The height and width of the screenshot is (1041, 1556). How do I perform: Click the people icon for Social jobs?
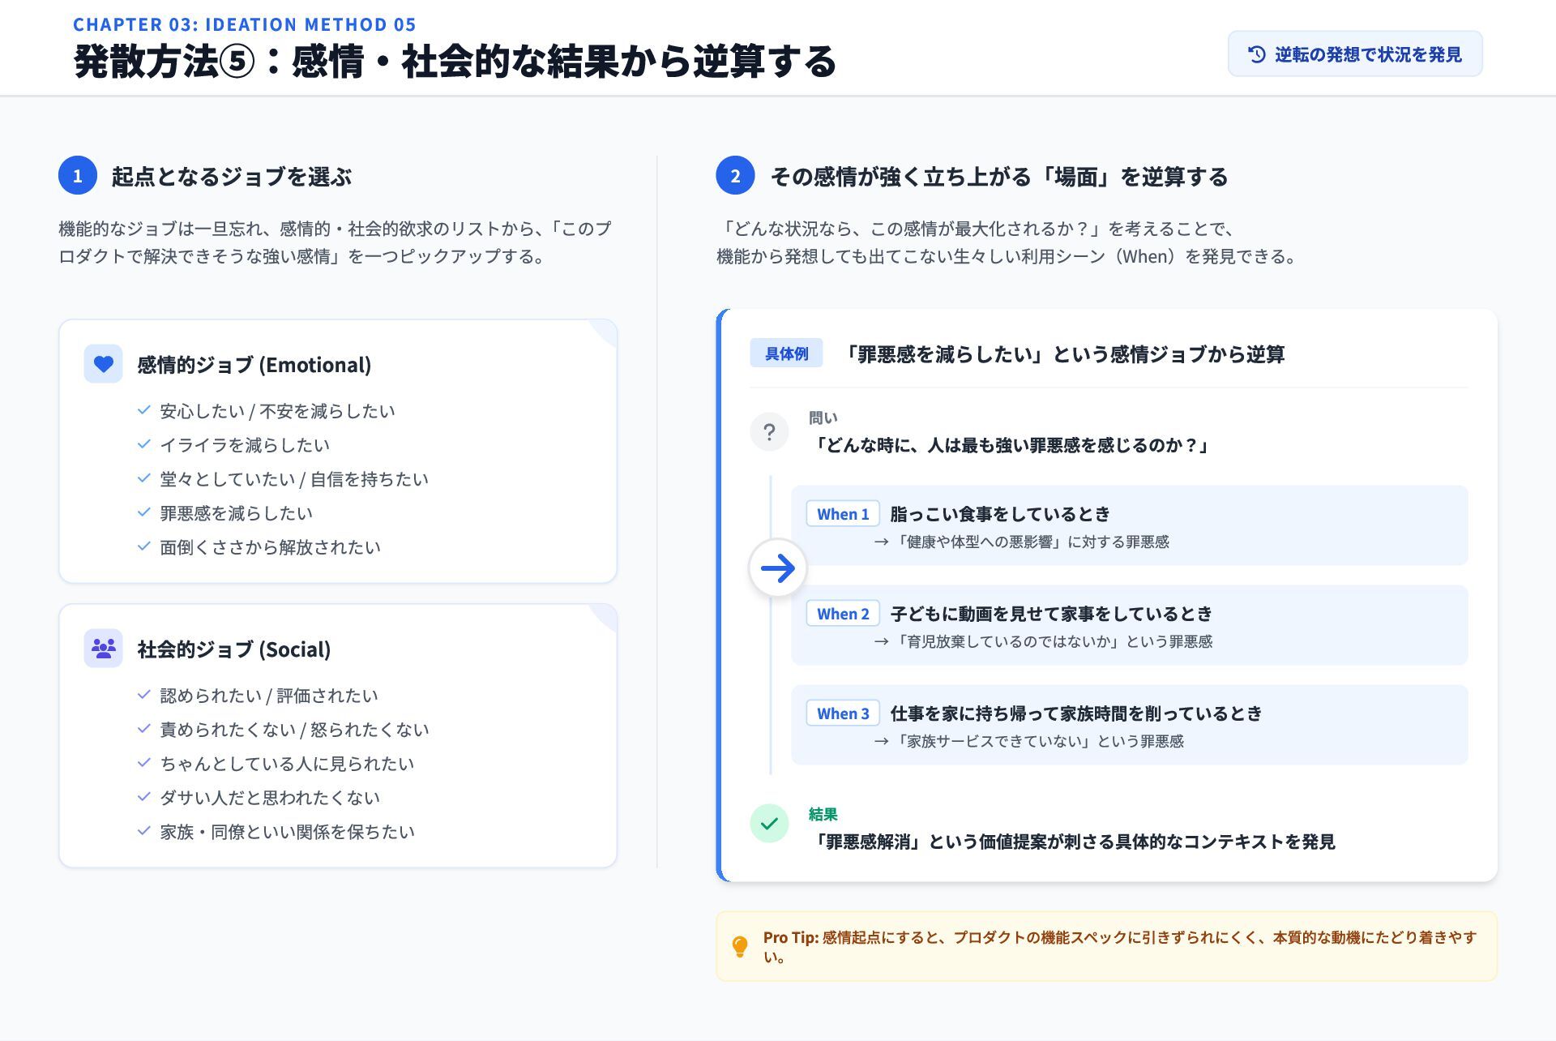tap(103, 649)
